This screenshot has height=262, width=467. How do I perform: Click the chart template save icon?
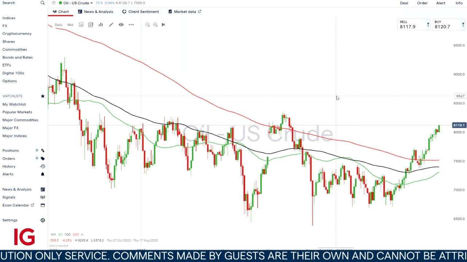[x=90, y=25]
